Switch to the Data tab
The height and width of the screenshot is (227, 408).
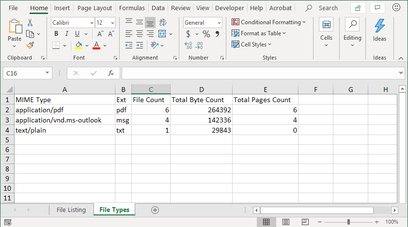pyautogui.click(x=158, y=8)
